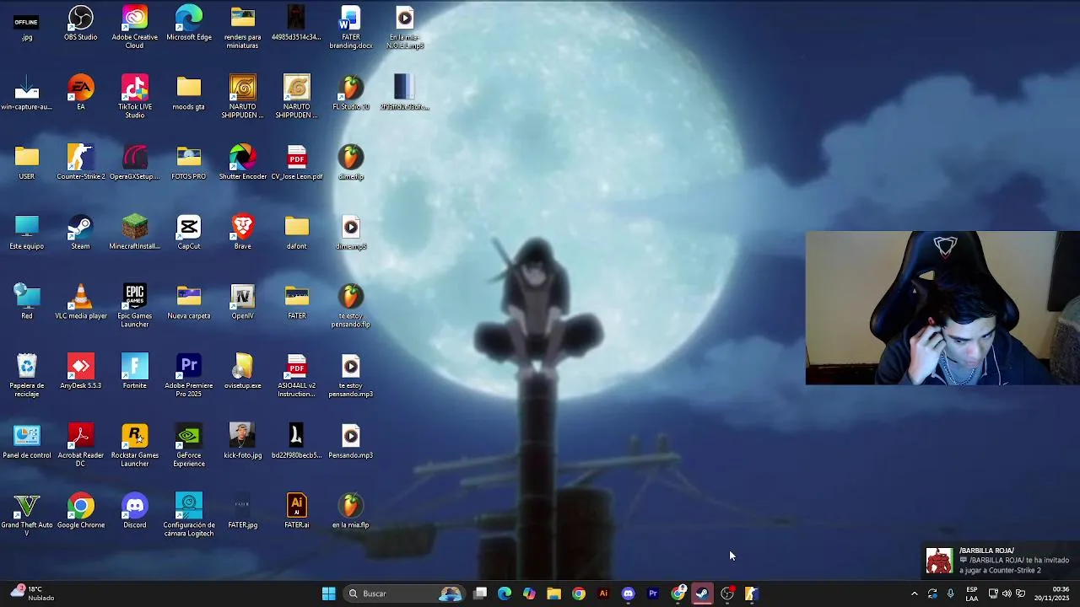This screenshot has height=607, width=1080.
Task: Open the Windows Start menu
Action: coord(328,594)
